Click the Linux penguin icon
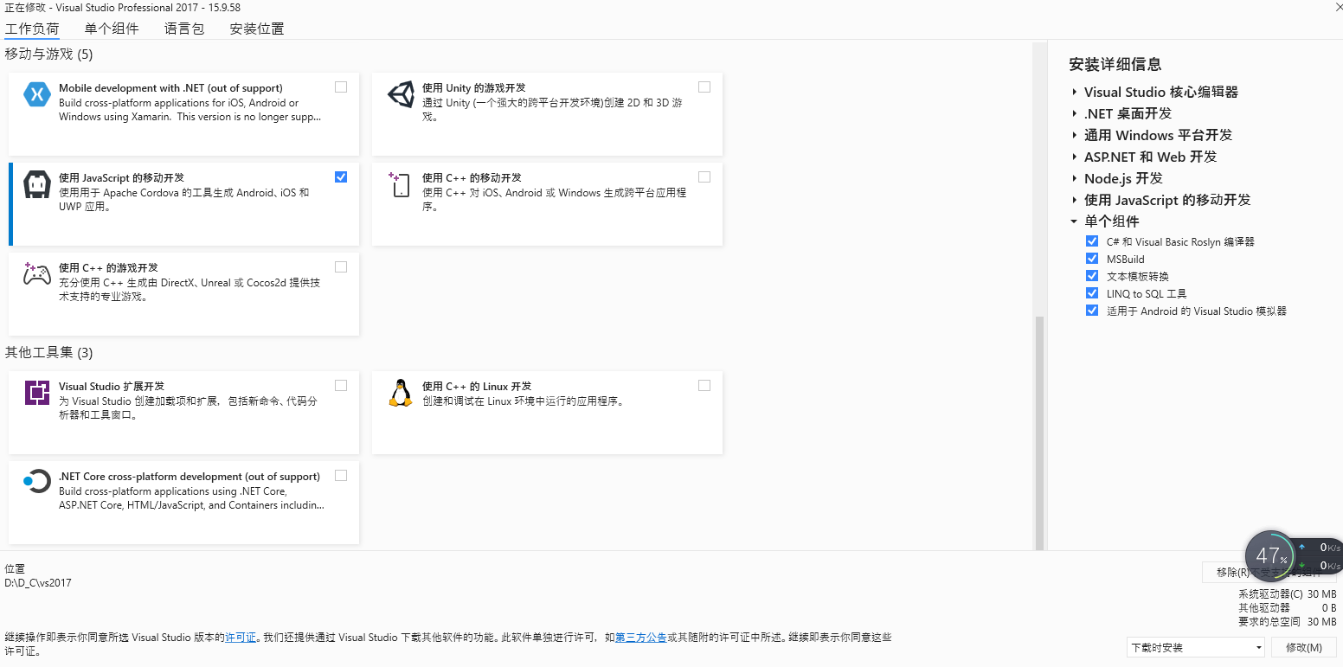The height and width of the screenshot is (667, 1343). point(401,393)
